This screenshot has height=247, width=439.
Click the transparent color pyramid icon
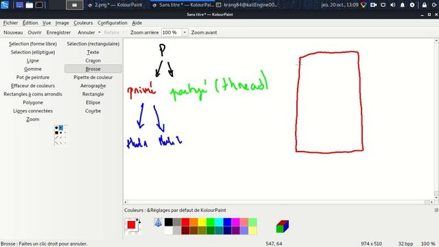tap(158, 222)
